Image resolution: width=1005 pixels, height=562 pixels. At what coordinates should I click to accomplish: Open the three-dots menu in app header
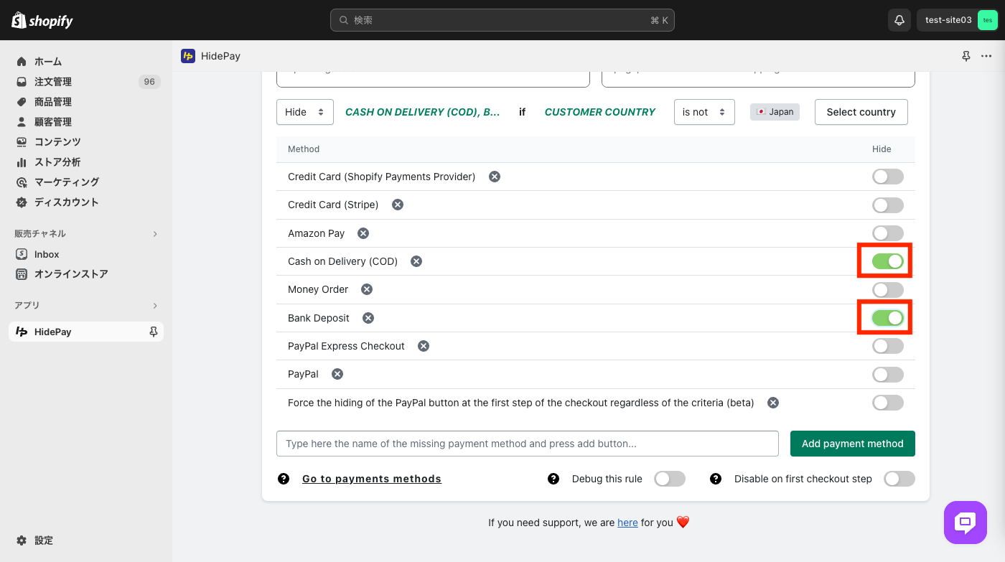click(x=986, y=56)
